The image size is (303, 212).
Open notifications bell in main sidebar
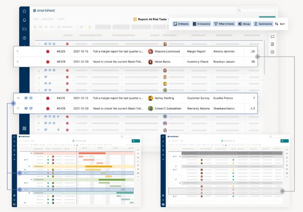click(24, 20)
